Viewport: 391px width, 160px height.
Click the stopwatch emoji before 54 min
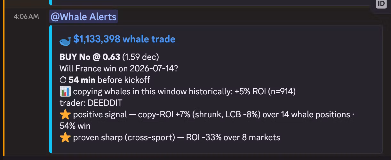pos(63,80)
